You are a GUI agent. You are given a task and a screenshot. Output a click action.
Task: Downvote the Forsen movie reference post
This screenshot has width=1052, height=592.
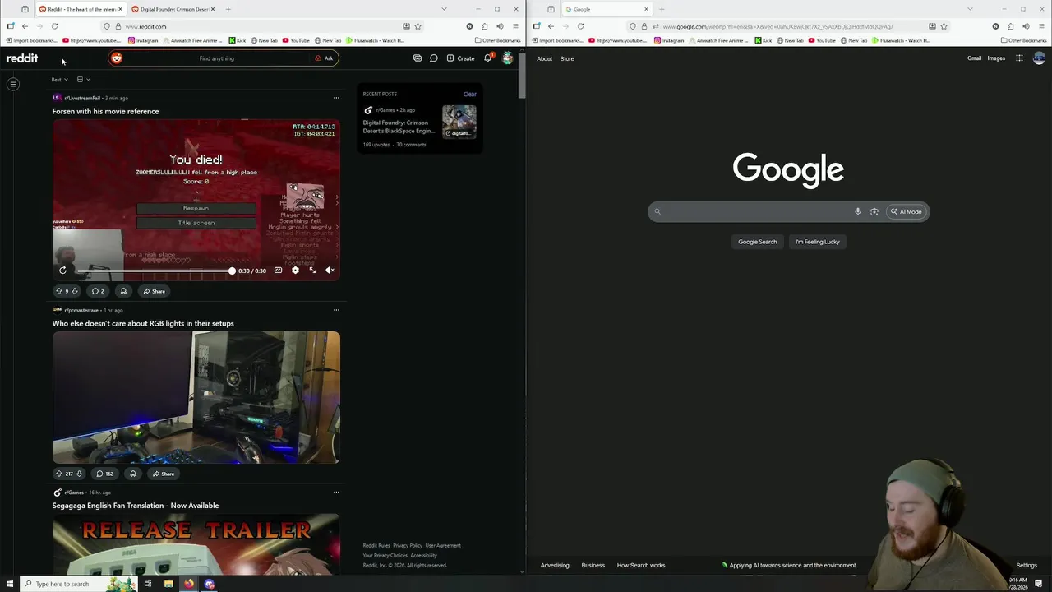point(75,291)
